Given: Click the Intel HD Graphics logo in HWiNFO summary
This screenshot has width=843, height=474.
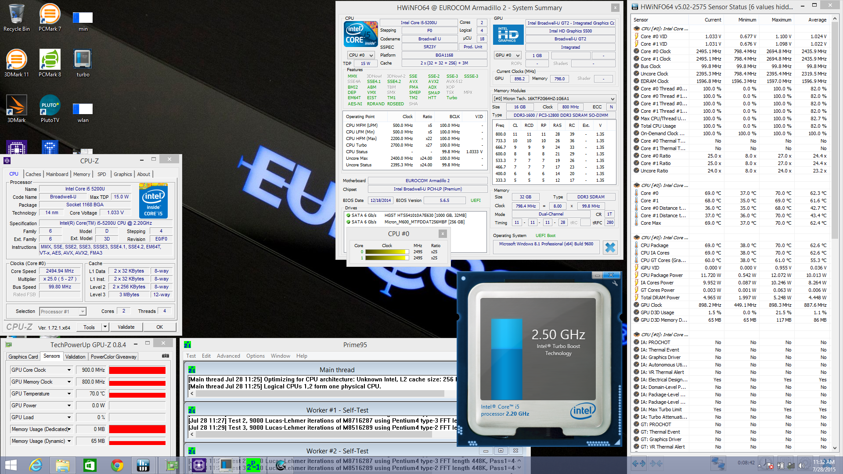Looking at the screenshot, I should (x=508, y=35).
